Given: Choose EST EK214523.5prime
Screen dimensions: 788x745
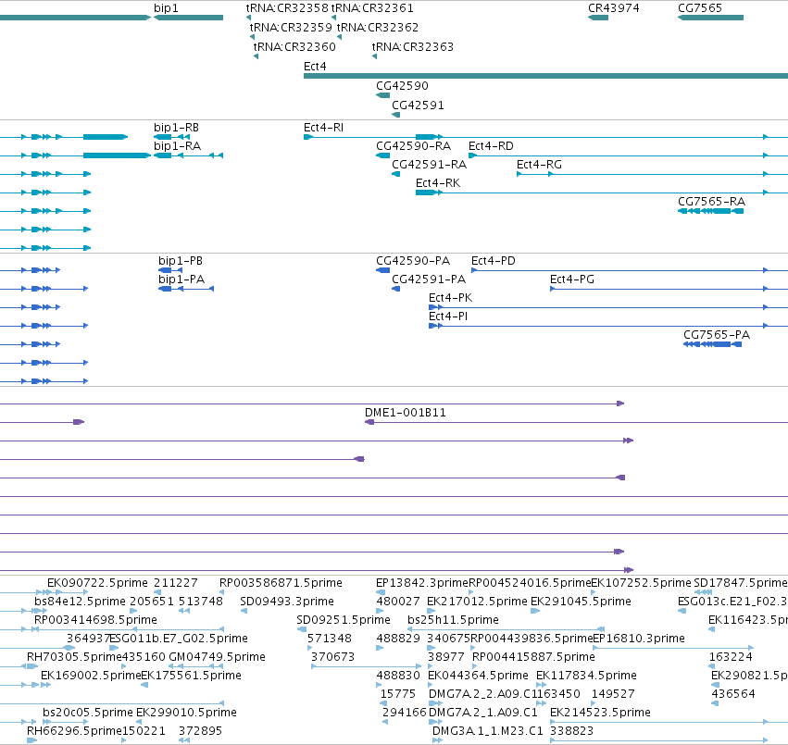Looking at the screenshot, I should tap(601, 713).
